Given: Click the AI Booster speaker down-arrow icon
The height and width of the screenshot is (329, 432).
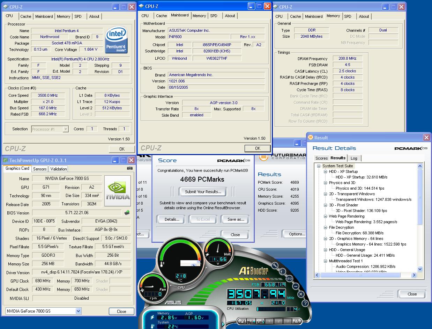Looking at the screenshot, I should coord(261,321).
